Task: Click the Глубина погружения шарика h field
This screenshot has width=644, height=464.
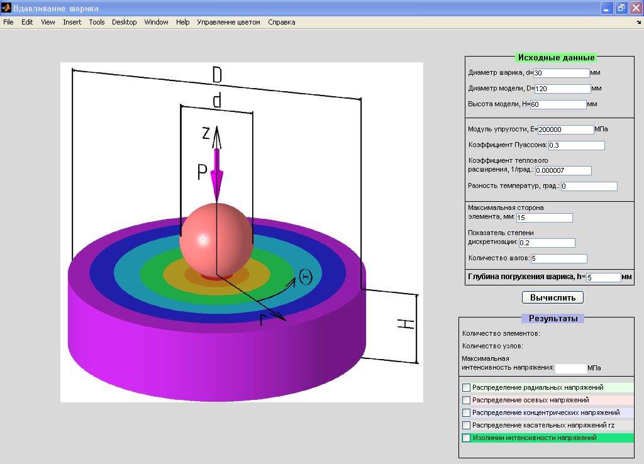Action: (x=602, y=277)
